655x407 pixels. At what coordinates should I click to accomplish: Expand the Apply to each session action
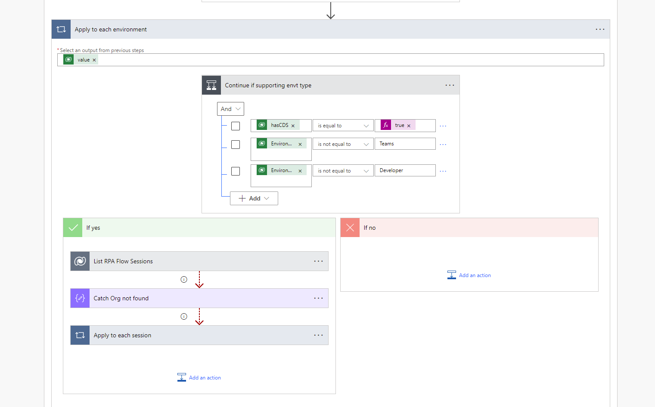[199, 335]
